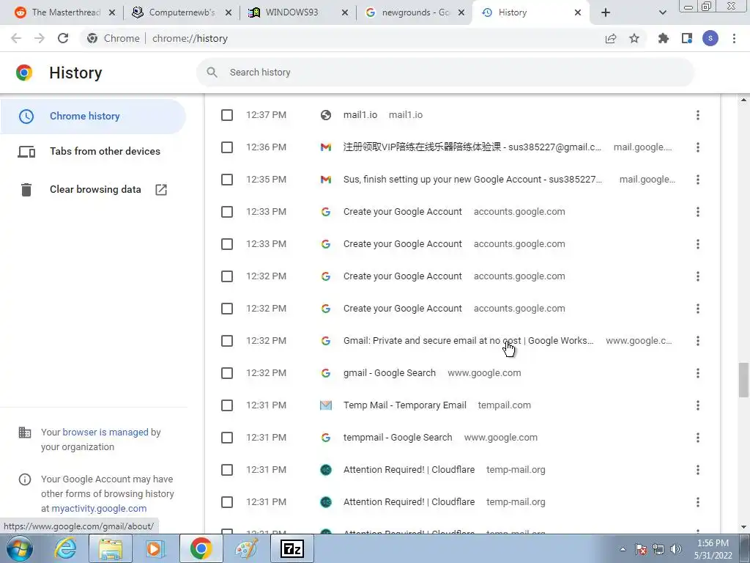Close the WINDOWS93 tab
The image size is (750, 563).
coord(345,12)
